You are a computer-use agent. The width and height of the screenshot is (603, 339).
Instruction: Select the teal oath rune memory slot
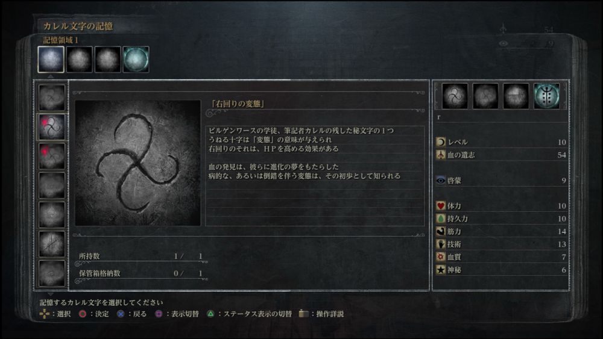(136, 60)
